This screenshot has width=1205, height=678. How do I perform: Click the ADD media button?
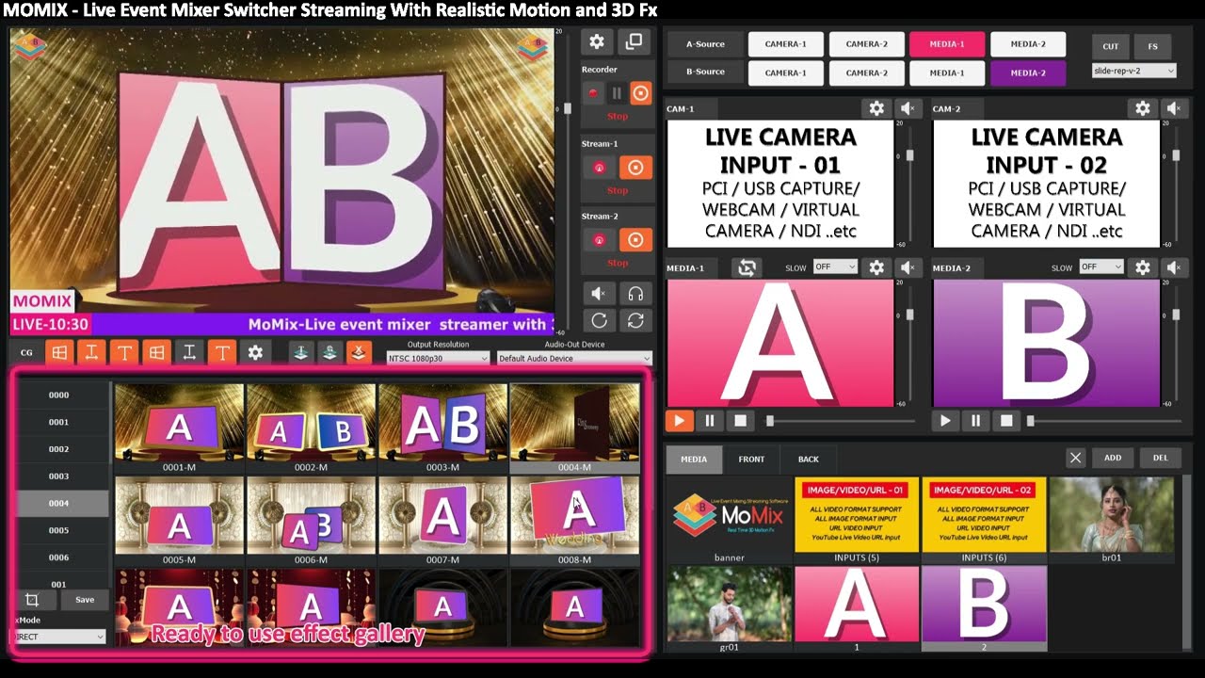click(x=1113, y=459)
